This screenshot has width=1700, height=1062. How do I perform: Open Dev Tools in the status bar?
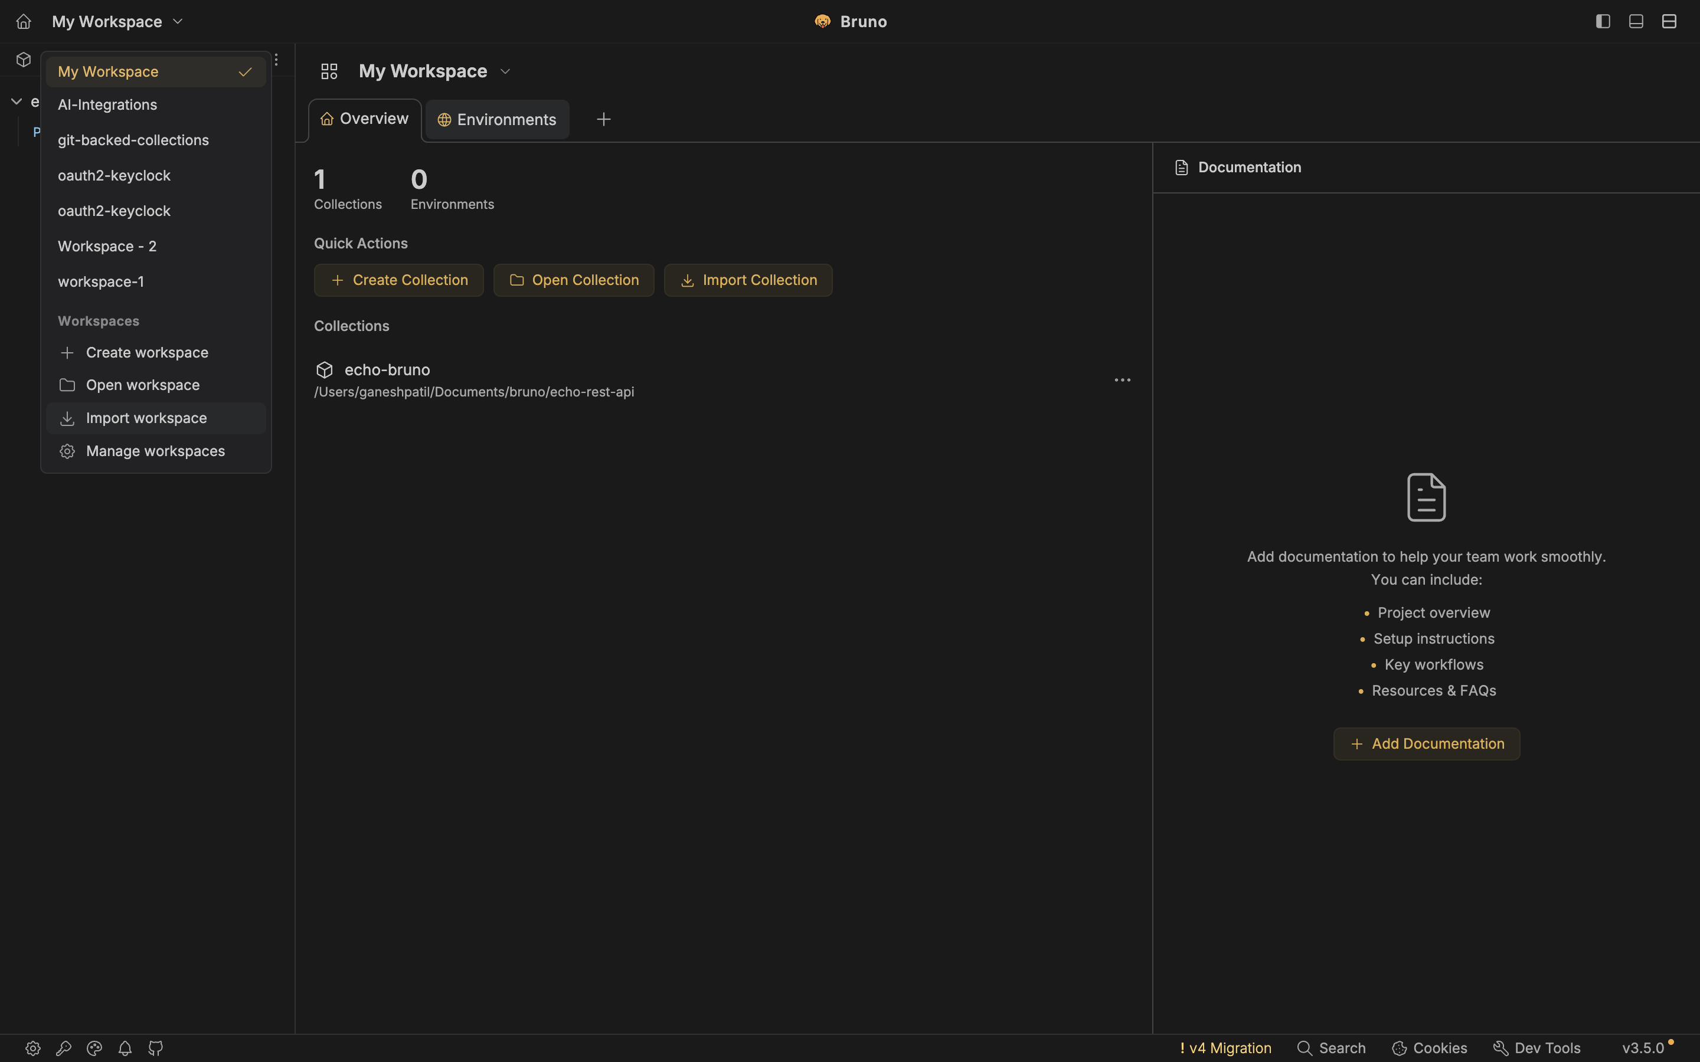click(x=1536, y=1048)
